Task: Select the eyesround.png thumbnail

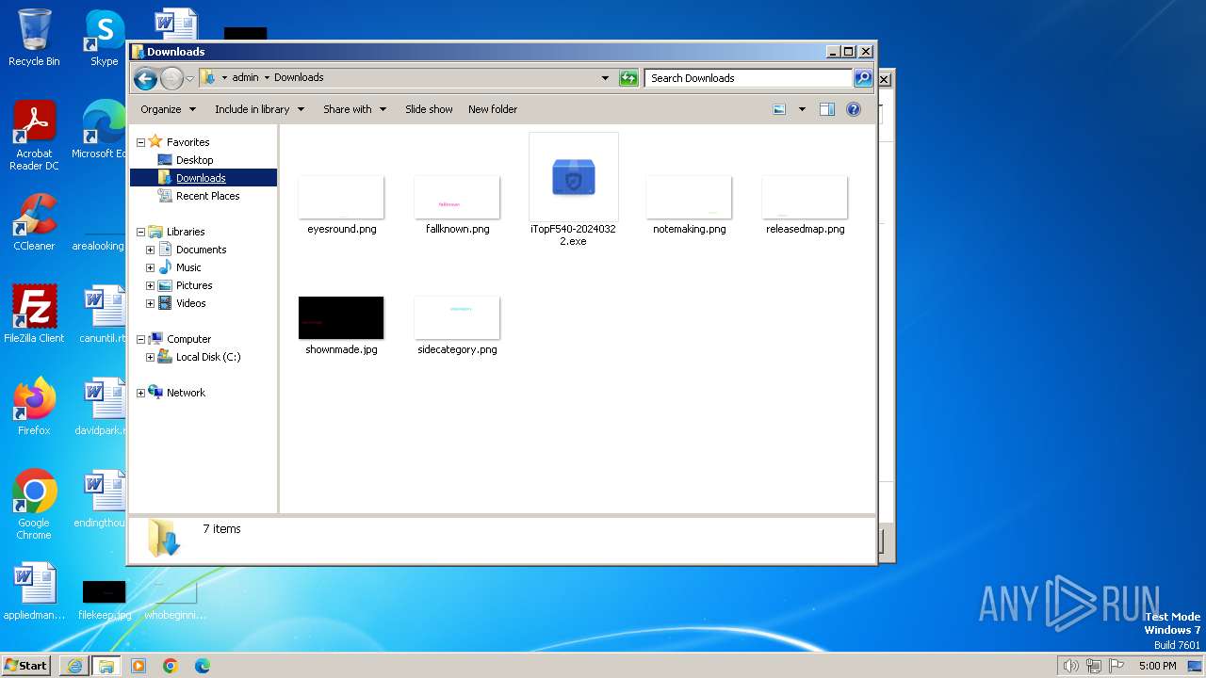Action: (341, 198)
